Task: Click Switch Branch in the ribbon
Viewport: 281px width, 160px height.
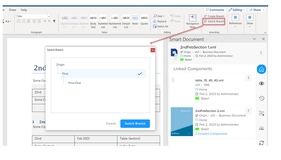Action: point(214,21)
